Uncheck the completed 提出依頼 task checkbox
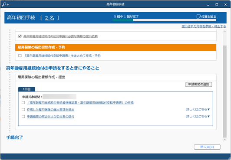Viewport: 231px width, 160px height. coord(20,36)
